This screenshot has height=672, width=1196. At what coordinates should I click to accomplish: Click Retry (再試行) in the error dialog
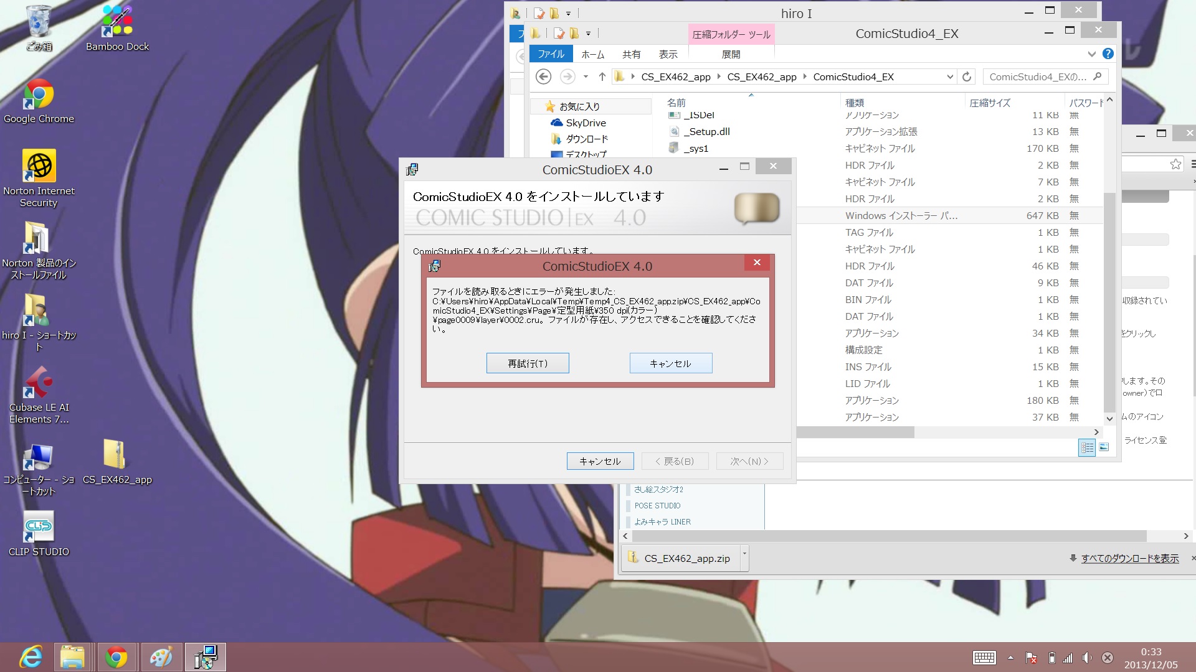527,363
